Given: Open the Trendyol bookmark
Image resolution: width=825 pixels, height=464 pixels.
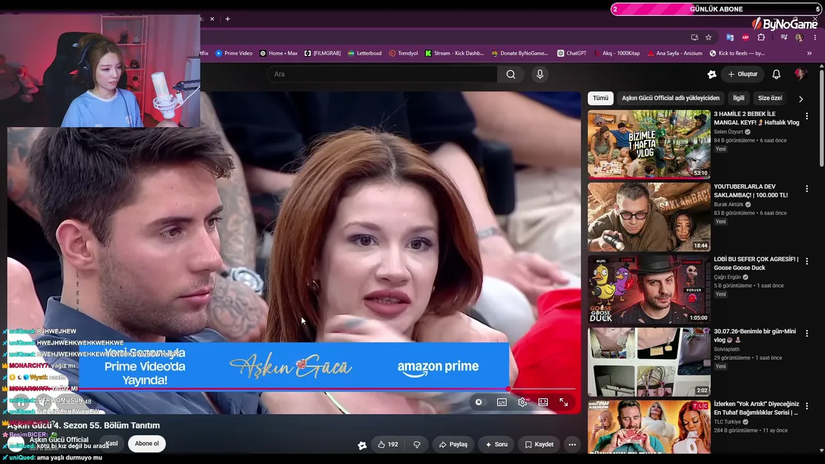Looking at the screenshot, I should point(403,53).
